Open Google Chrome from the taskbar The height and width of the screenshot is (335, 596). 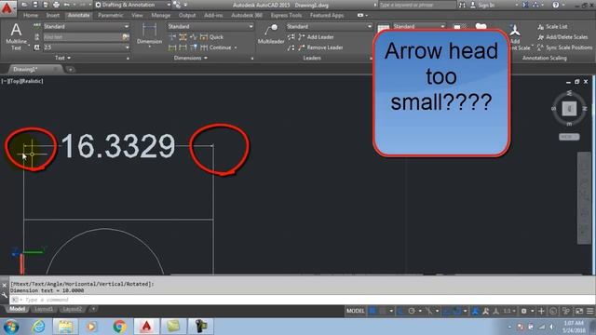click(119, 327)
